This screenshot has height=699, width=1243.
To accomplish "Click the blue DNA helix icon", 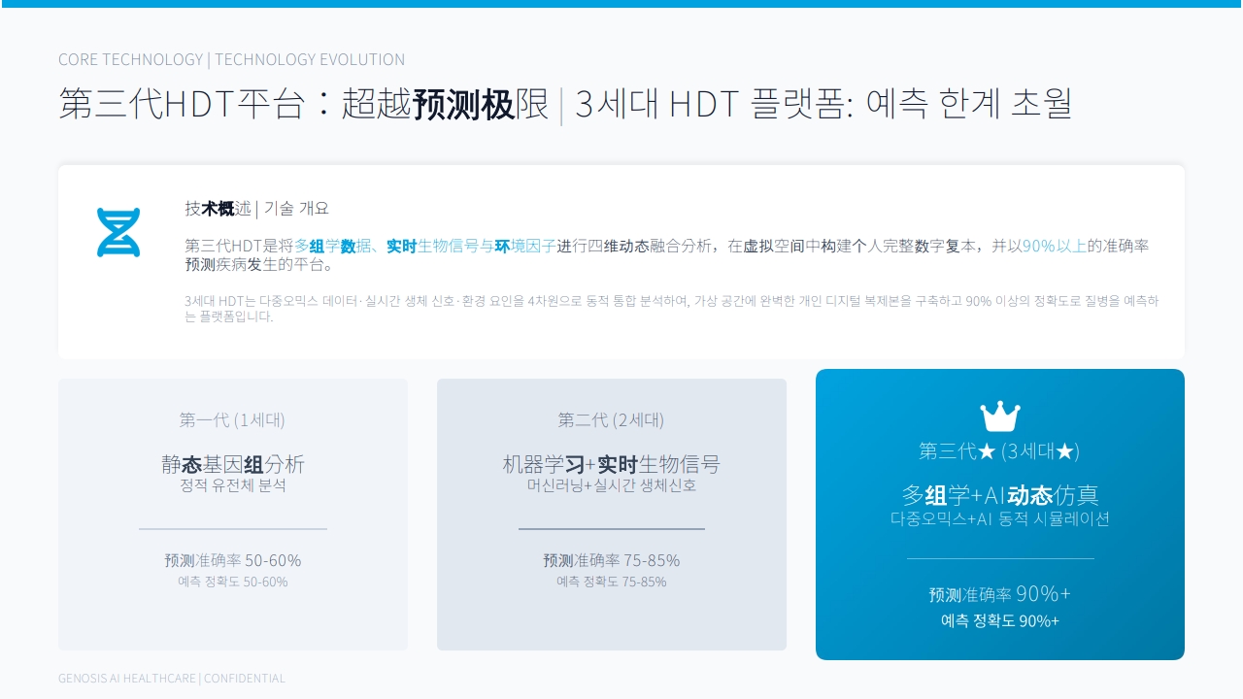I will (118, 233).
